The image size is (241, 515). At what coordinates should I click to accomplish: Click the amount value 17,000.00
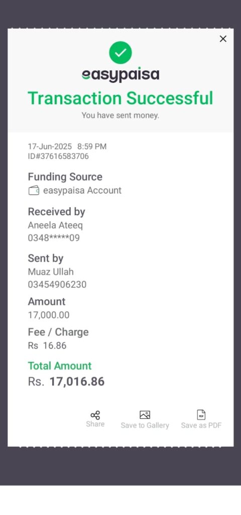(49, 315)
